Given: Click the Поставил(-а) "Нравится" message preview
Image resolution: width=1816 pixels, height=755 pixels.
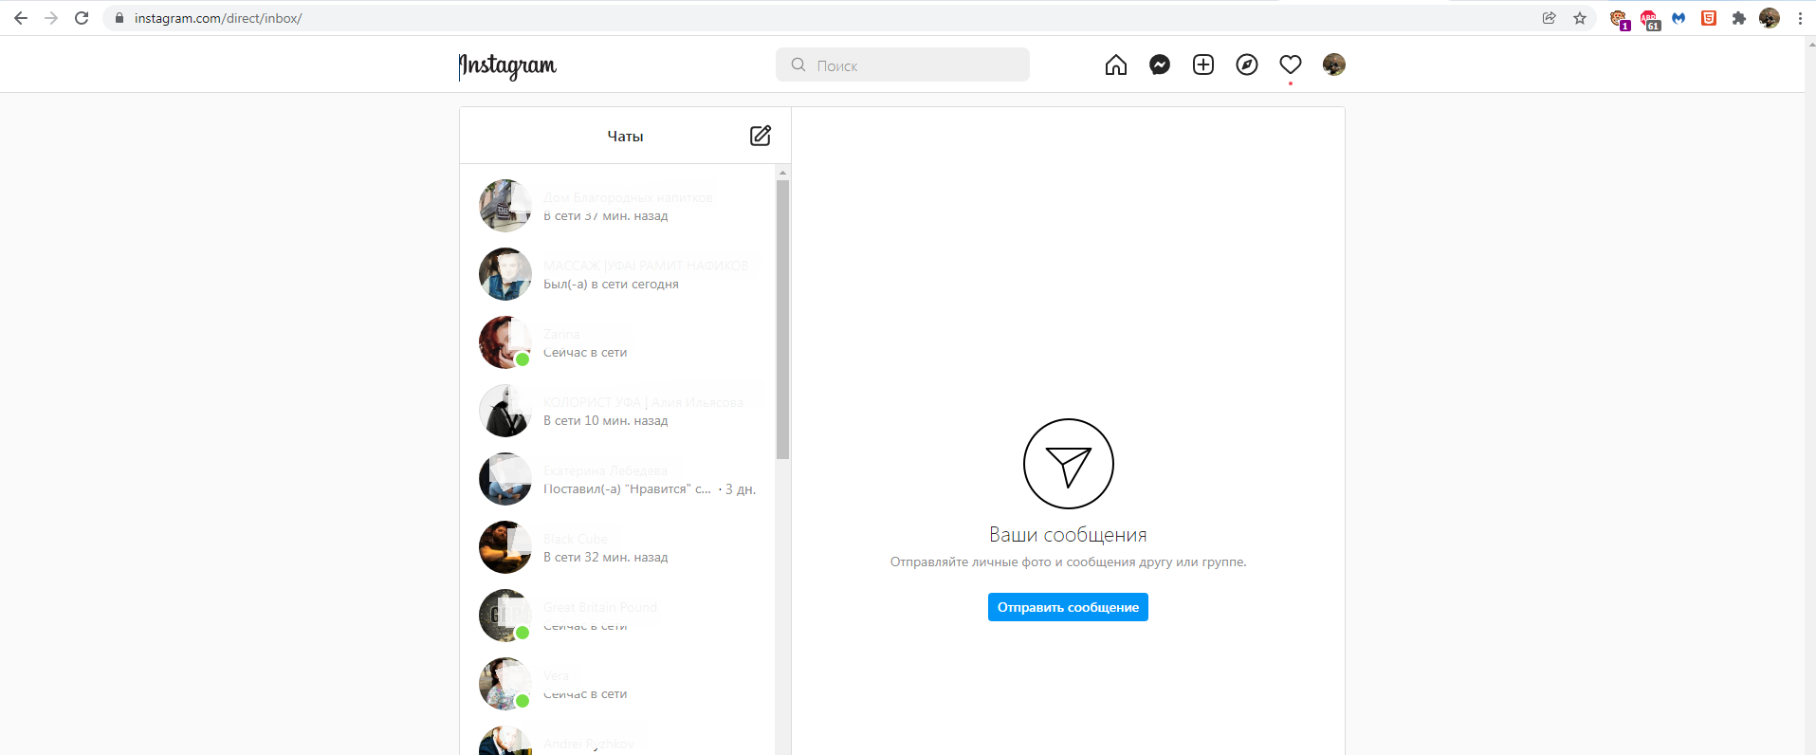Looking at the screenshot, I should [627, 489].
